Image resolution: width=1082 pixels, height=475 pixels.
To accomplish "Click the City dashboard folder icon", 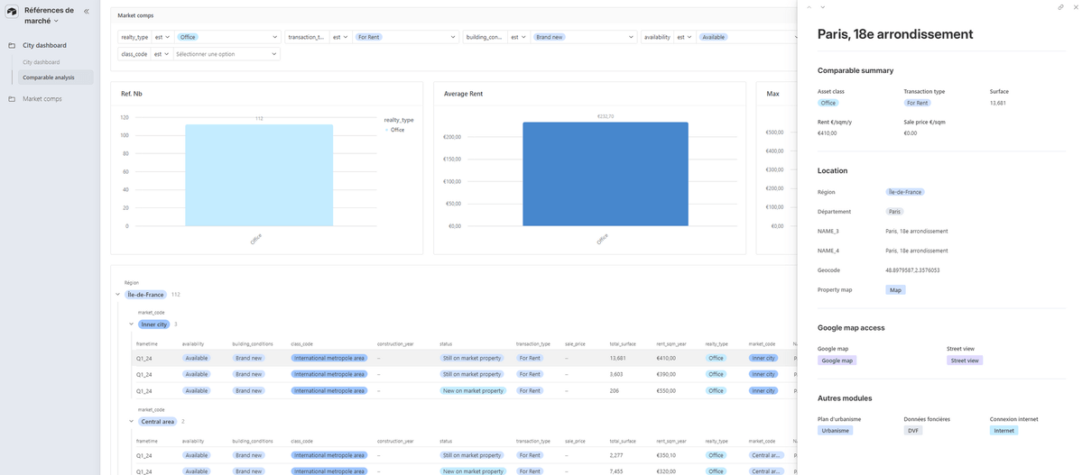I will coord(12,45).
